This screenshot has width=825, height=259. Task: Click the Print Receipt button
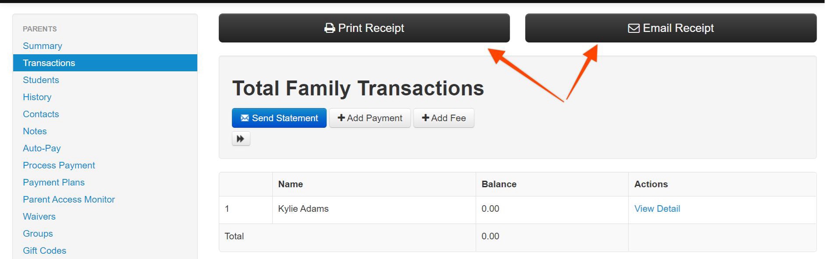[364, 28]
